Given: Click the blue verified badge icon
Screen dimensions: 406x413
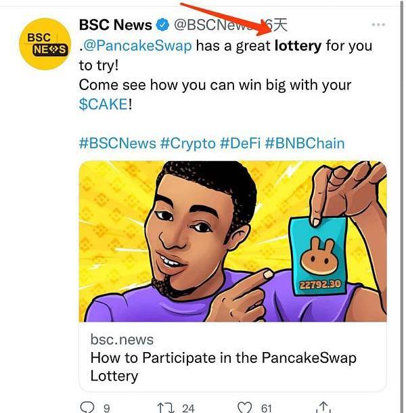Looking at the screenshot, I should click(162, 25).
